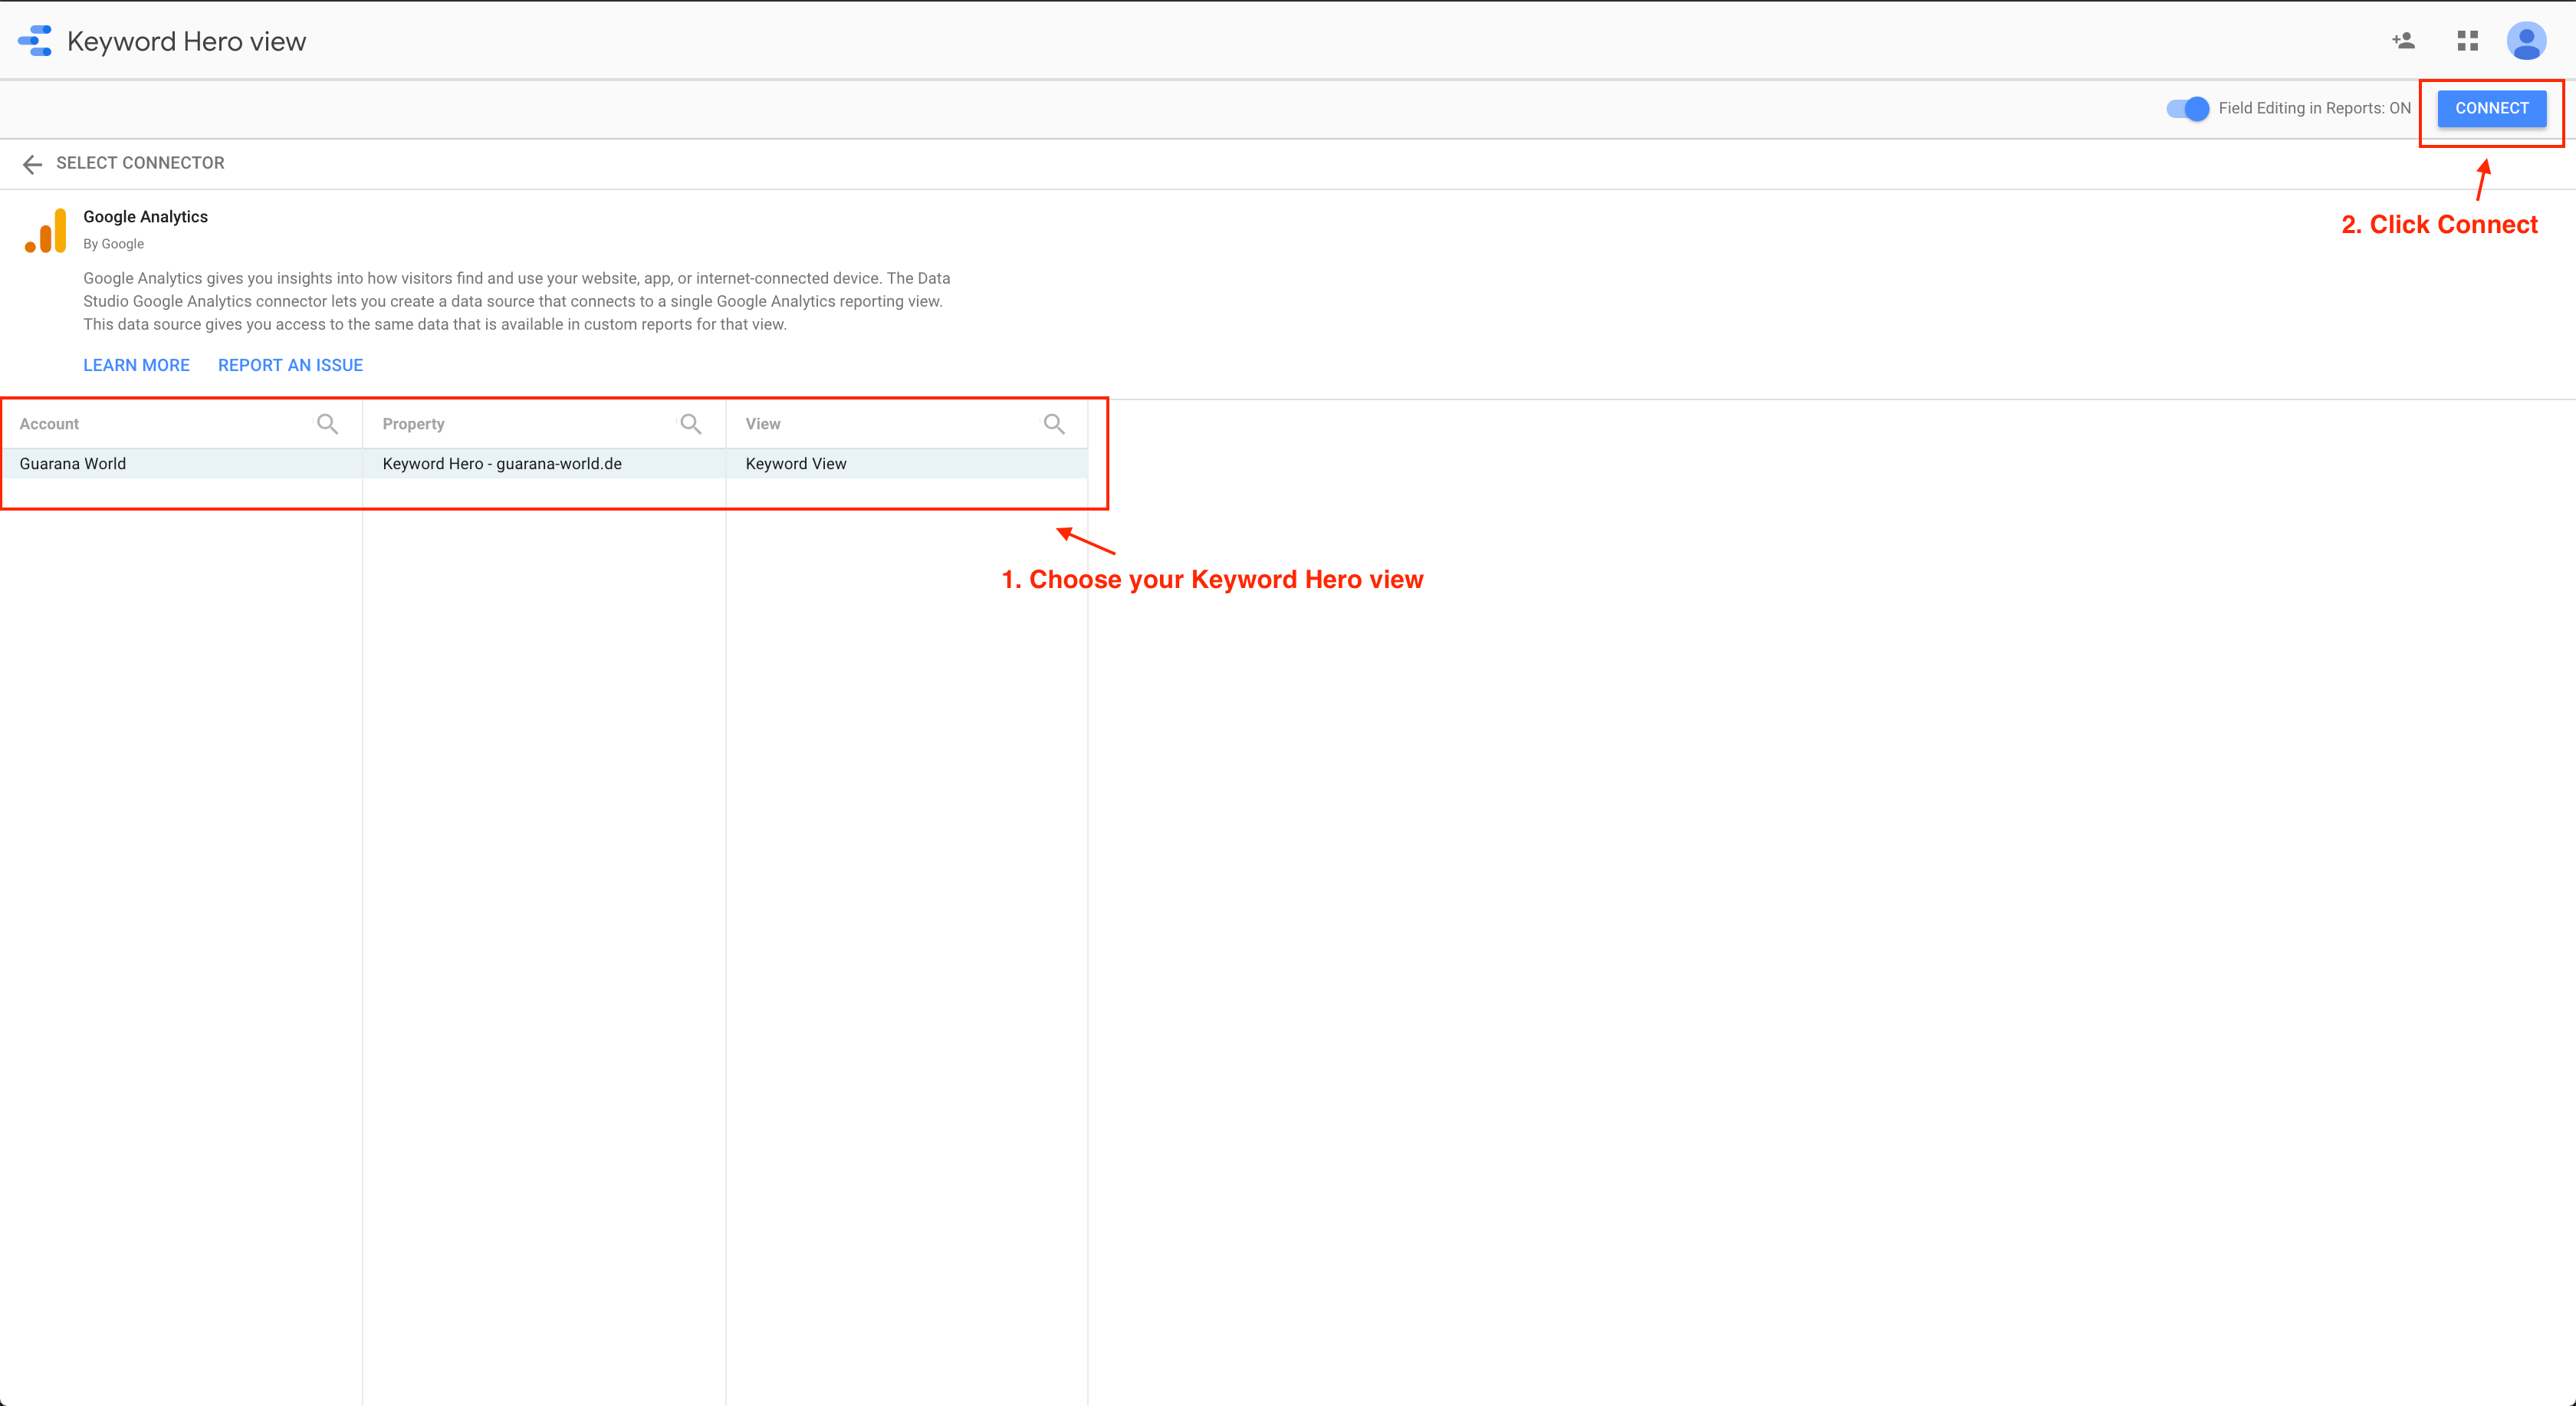The width and height of the screenshot is (2576, 1406).
Task: Click the Data Studio logo icon
Action: click(35, 41)
